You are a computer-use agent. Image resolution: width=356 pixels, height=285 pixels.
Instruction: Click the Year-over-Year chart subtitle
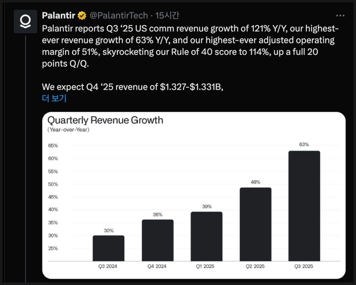pos(69,130)
